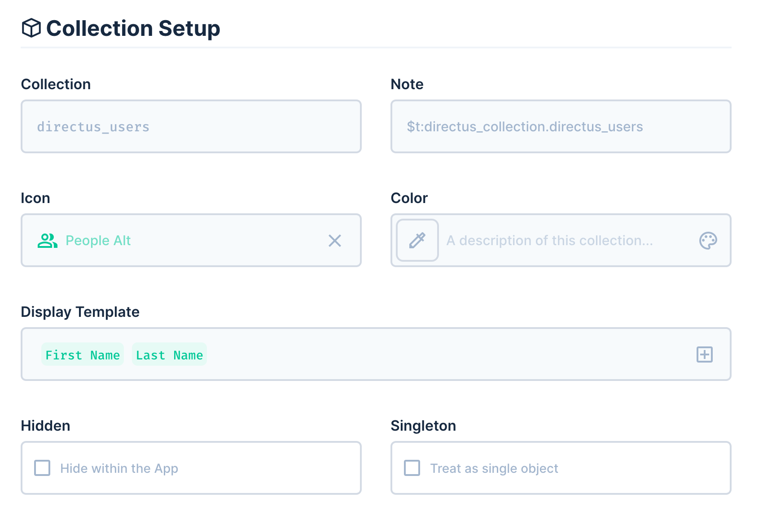Add a field to Display Template

pos(705,354)
